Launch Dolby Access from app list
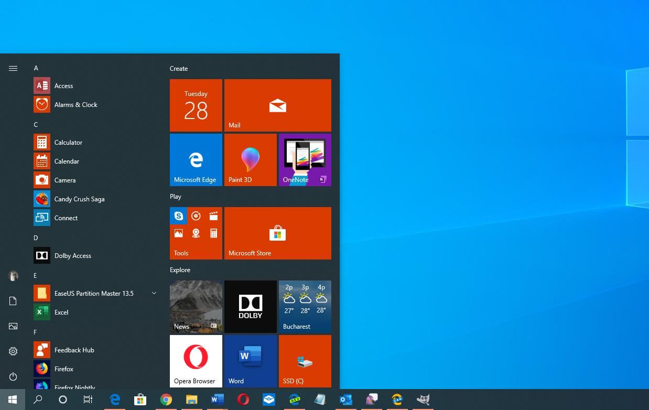649x410 pixels. (94, 256)
